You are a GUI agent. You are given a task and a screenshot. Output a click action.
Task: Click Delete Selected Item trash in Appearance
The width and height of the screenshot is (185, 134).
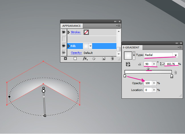[x=112, y=58]
